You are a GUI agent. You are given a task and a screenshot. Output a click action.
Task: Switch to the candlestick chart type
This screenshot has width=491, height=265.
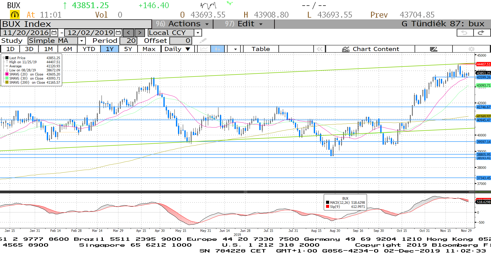tap(217, 49)
